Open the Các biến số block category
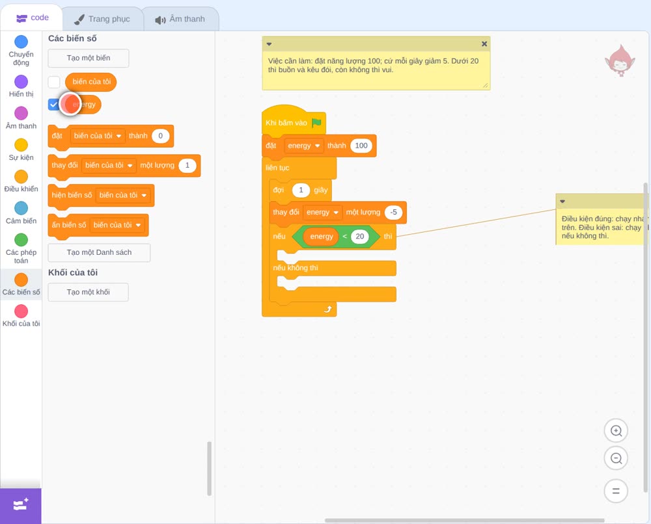This screenshot has width=651, height=524. pos(21,284)
